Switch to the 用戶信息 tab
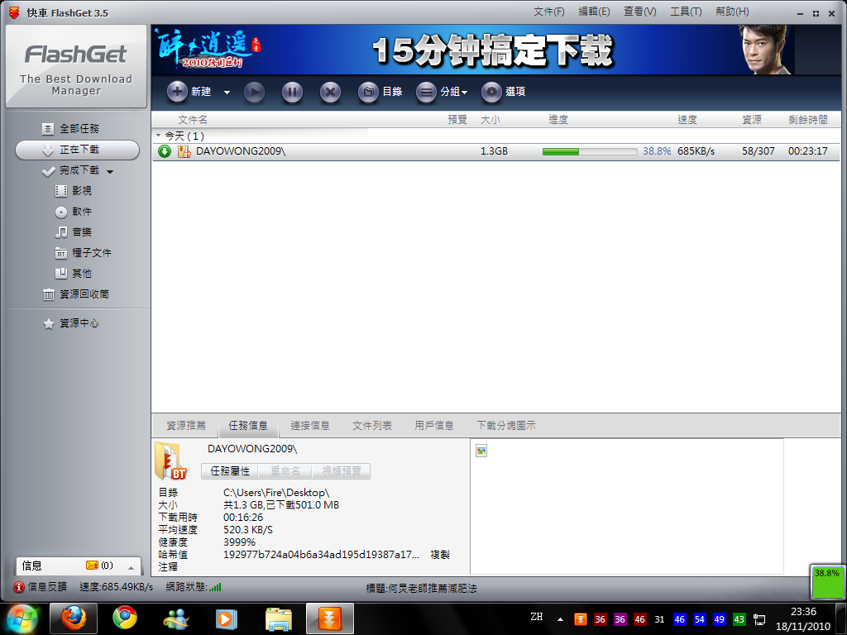This screenshot has height=635, width=847. tap(434, 426)
